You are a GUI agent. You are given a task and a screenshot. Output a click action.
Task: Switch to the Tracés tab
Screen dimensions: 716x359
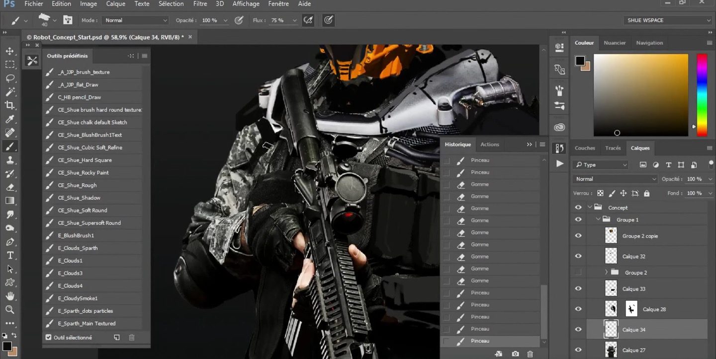tap(613, 148)
